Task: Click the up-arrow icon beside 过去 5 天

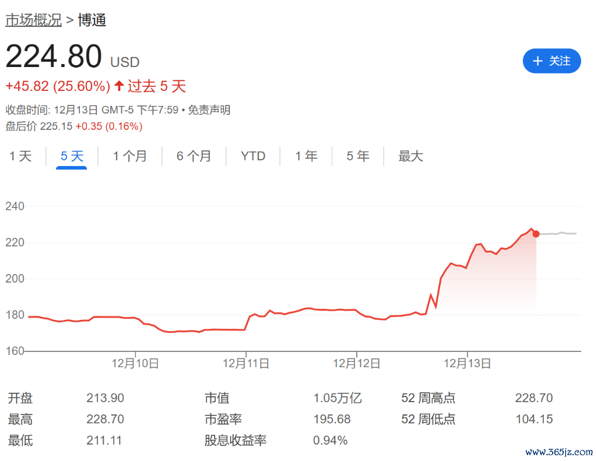Action: click(x=119, y=86)
